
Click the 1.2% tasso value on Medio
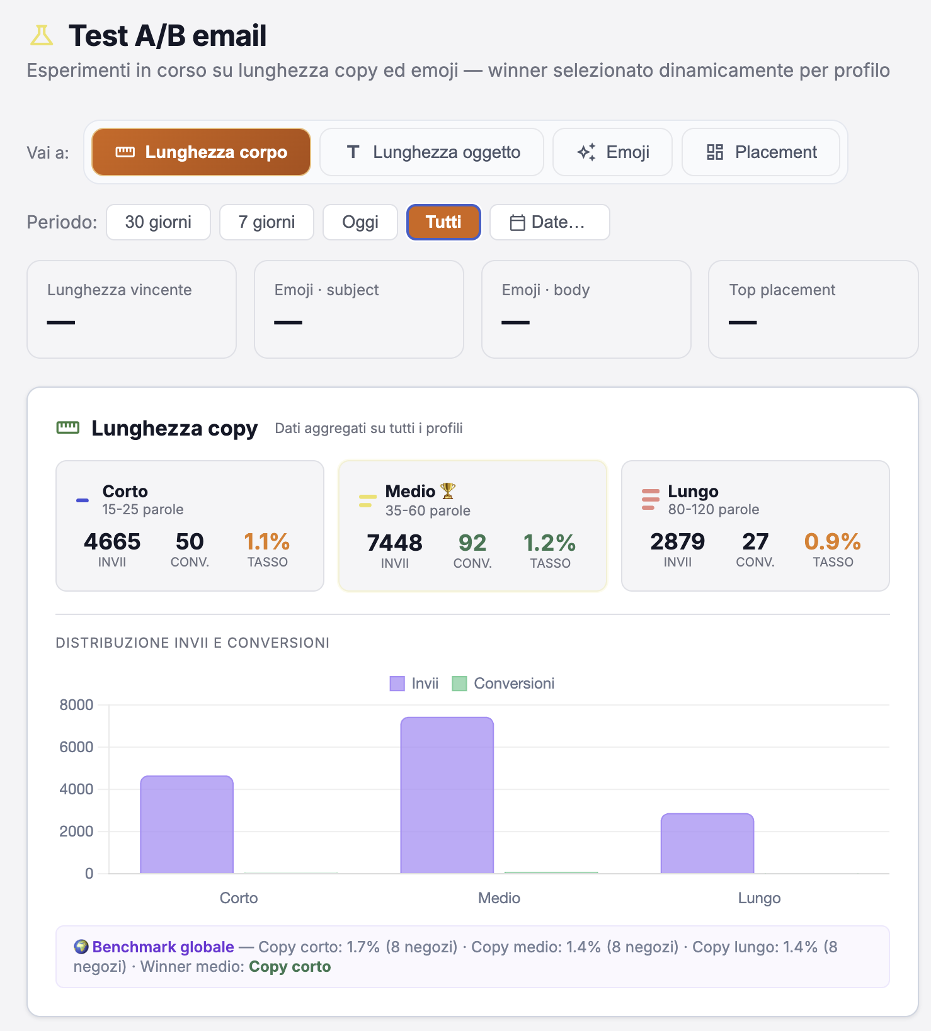[550, 543]
